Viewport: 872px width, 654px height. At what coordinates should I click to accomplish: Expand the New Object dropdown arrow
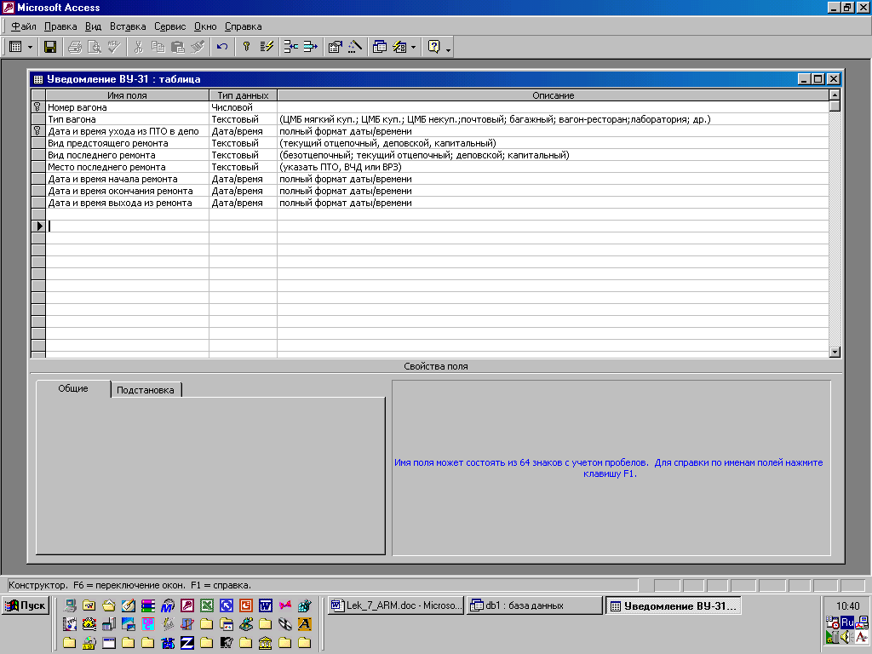coord(413,48)
